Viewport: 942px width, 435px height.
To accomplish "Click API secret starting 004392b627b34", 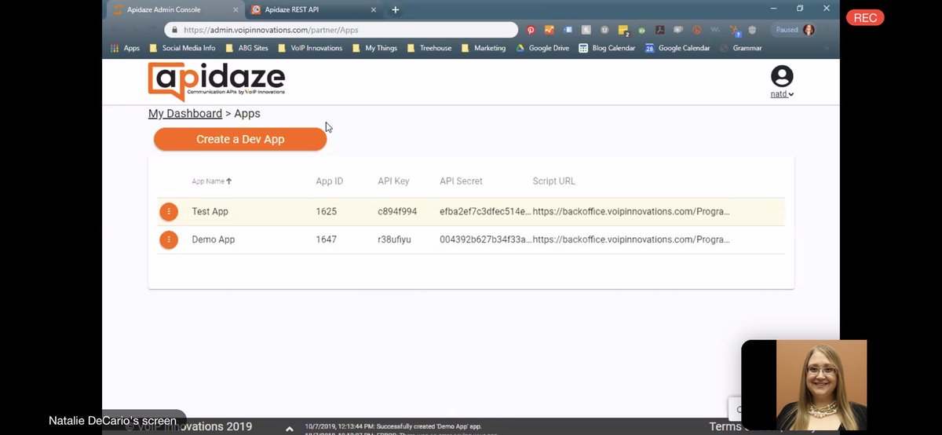I will coord(485,239).
